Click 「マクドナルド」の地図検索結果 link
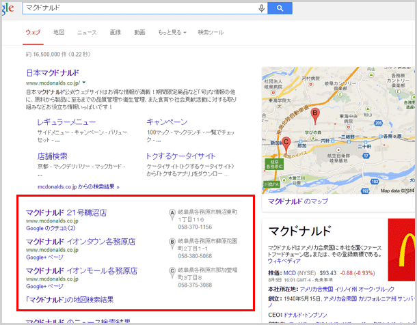The width and height of the screenshot is (417, 325). (x=70, y=300)
